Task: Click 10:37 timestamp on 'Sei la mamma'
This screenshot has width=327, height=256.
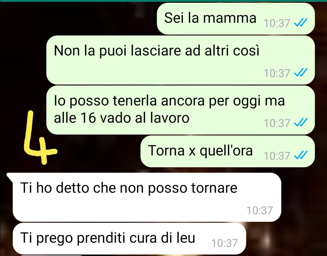Action: click(277, 23)
